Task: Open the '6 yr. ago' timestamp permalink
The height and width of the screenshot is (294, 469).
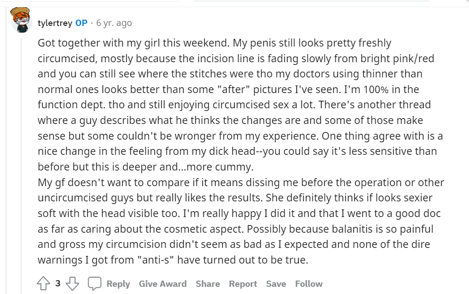Action: (114, 23)
